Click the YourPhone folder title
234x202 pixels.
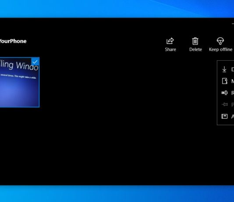pyautogui.click(x=13, y=41)
